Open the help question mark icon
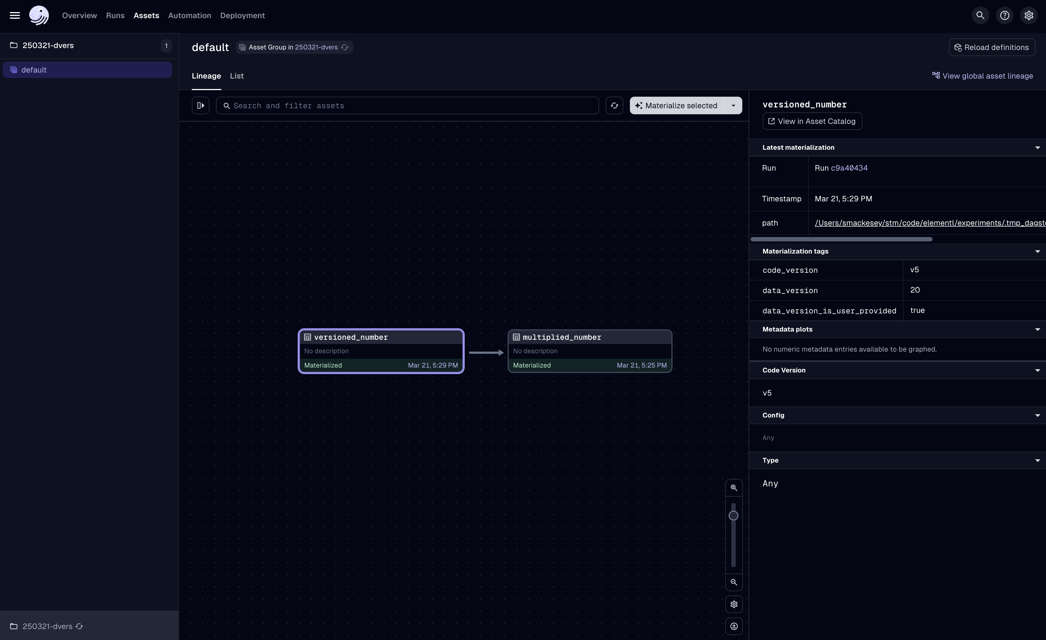 [x=1005, y=15]
